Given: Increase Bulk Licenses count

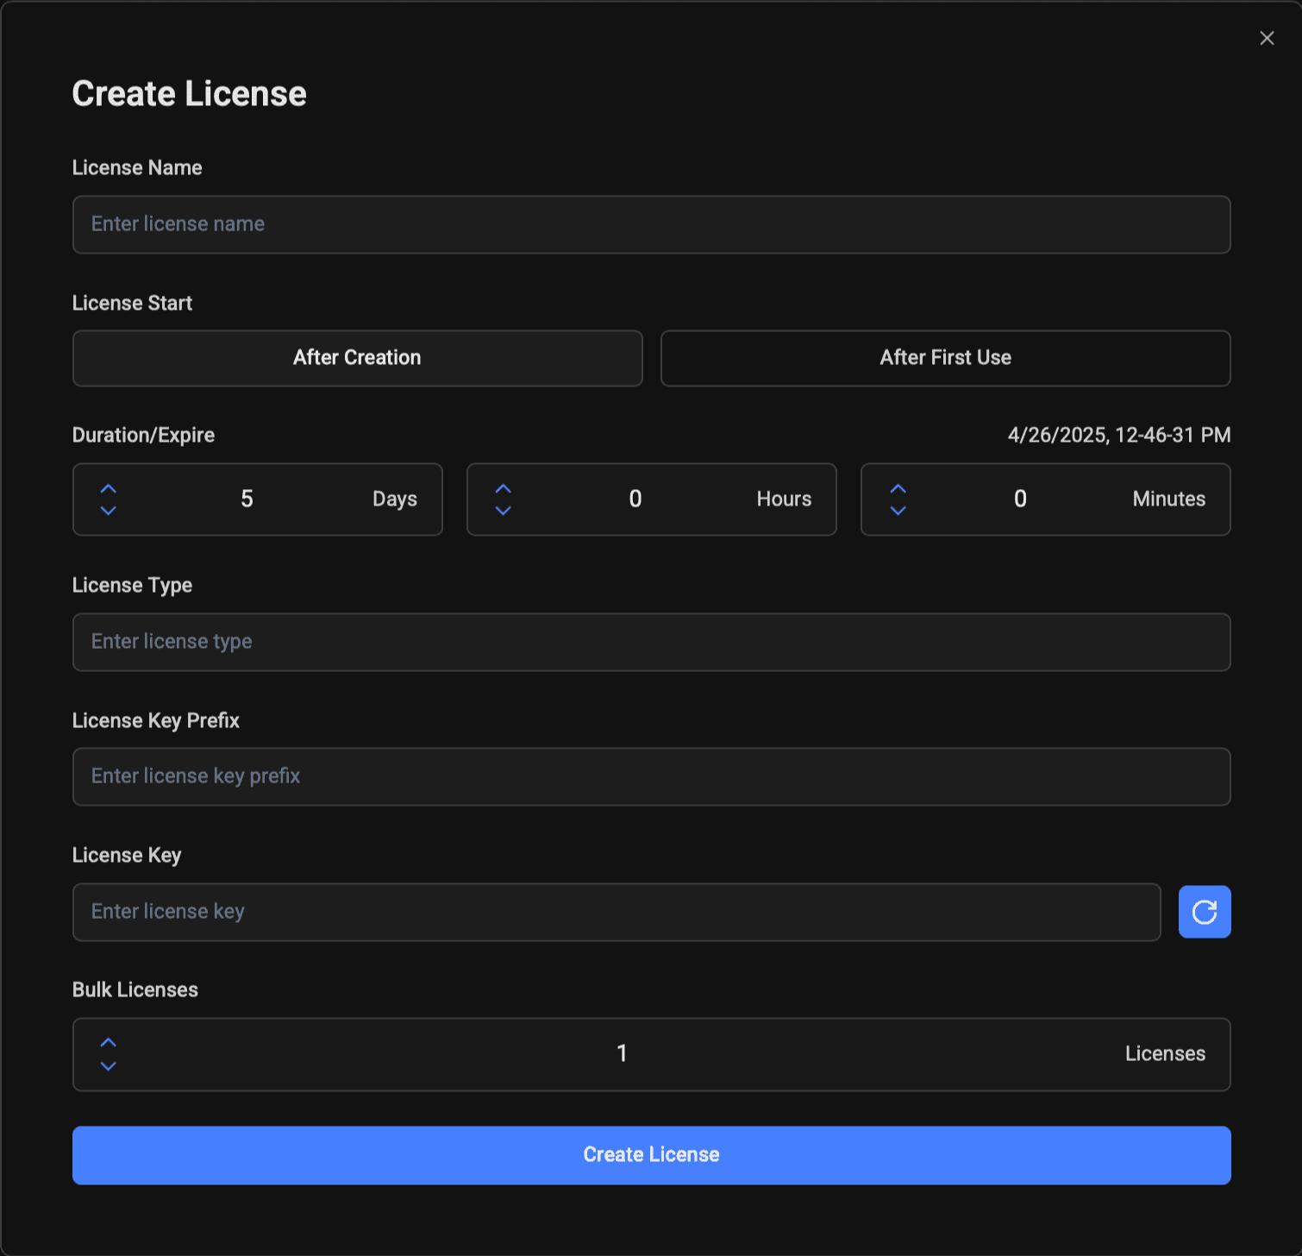Looking at the screenshot, I should point(109,1043).
